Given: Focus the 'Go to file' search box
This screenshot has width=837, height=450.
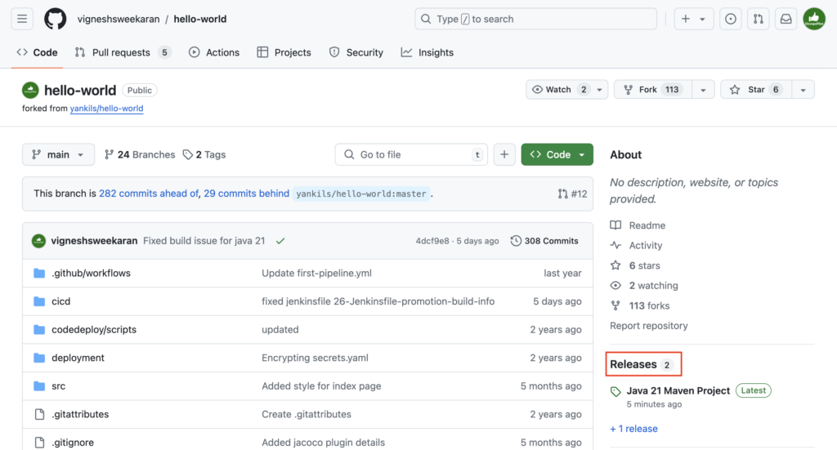Looking at the screenshot, I should (411, 154).
